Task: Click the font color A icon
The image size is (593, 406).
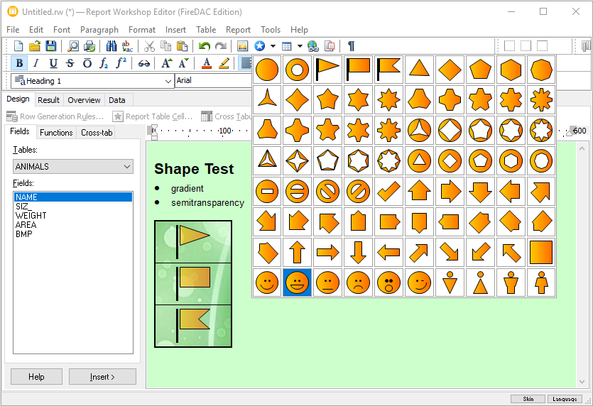Action: coord(207,63)
